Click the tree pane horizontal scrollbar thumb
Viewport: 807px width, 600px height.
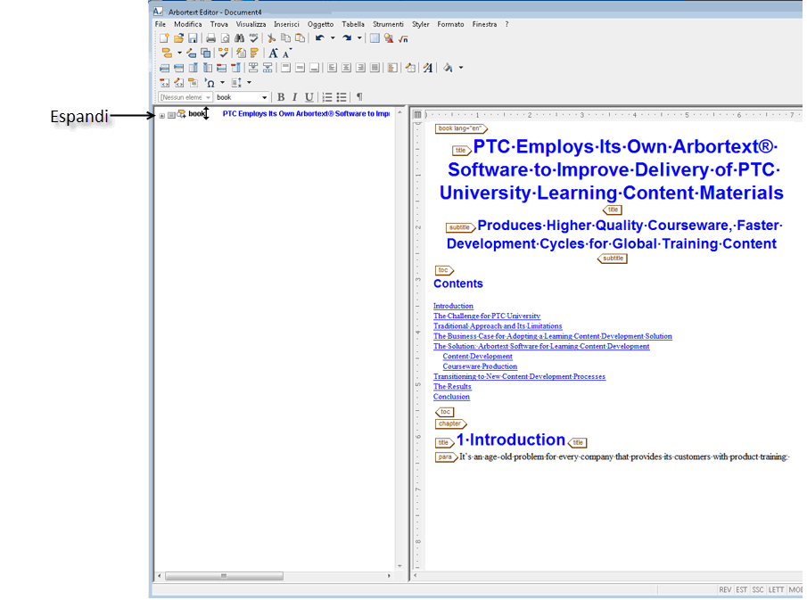click(x=224, y=576)
